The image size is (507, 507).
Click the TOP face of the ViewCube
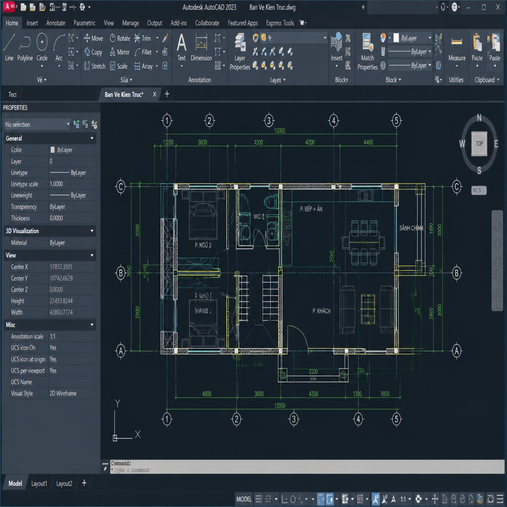click(479, 144)
